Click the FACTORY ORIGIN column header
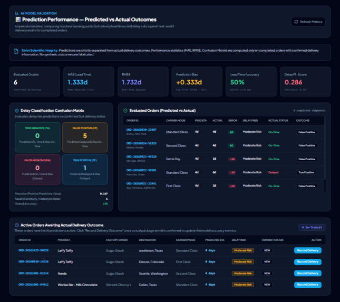Screen dimensions: 340x302 (x=116, y=240)
